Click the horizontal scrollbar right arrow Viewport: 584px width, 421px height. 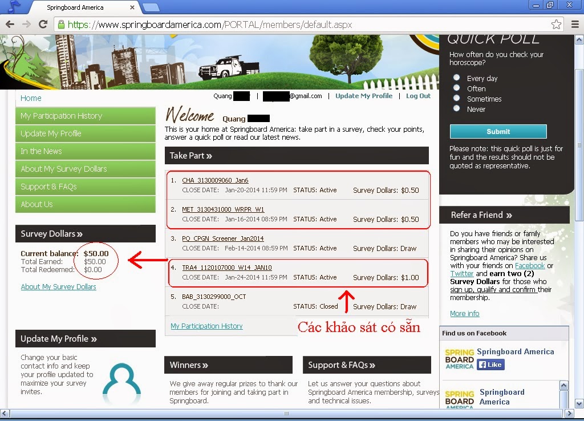tap(569, 413)
